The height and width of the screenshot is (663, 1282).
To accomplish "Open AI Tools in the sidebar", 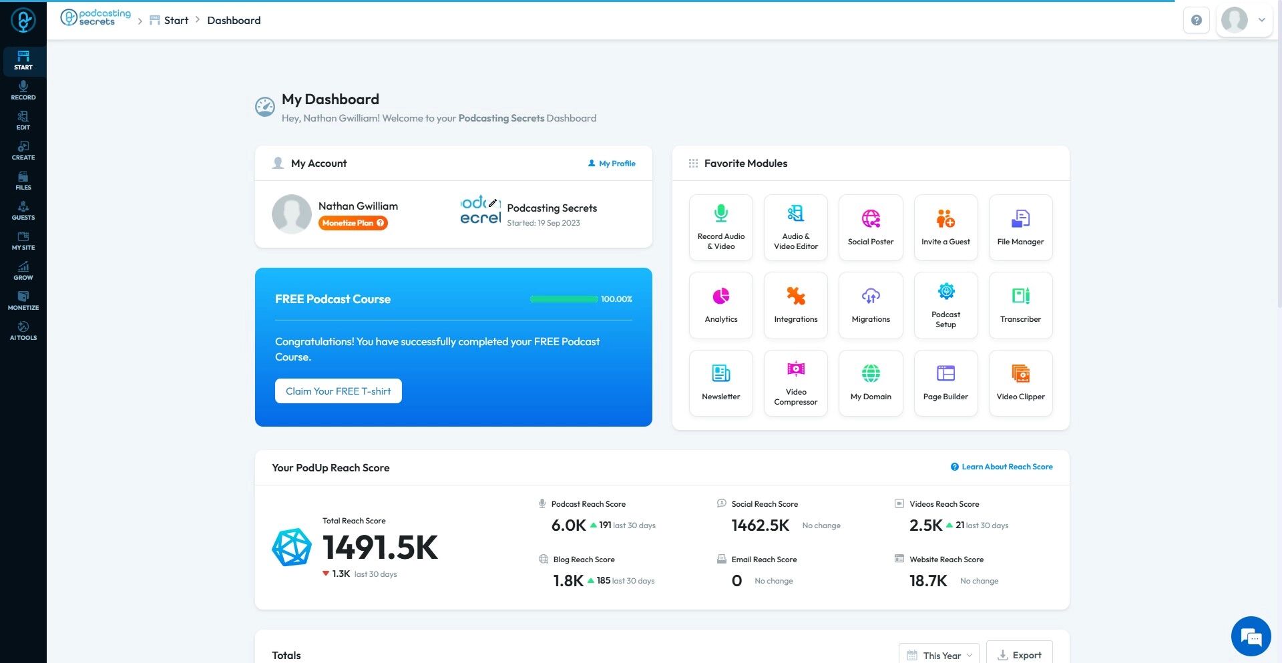I will coord(23,330).
